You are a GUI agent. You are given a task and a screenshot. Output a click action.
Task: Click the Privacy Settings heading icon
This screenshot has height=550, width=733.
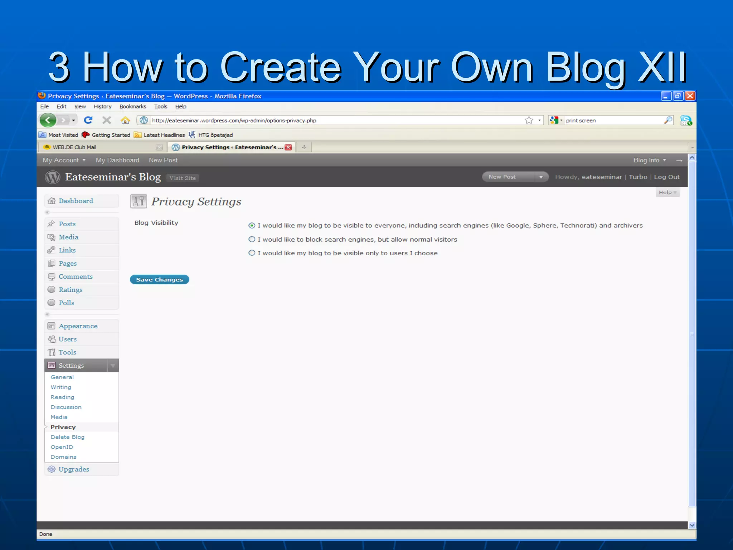(x=139, y=202)
